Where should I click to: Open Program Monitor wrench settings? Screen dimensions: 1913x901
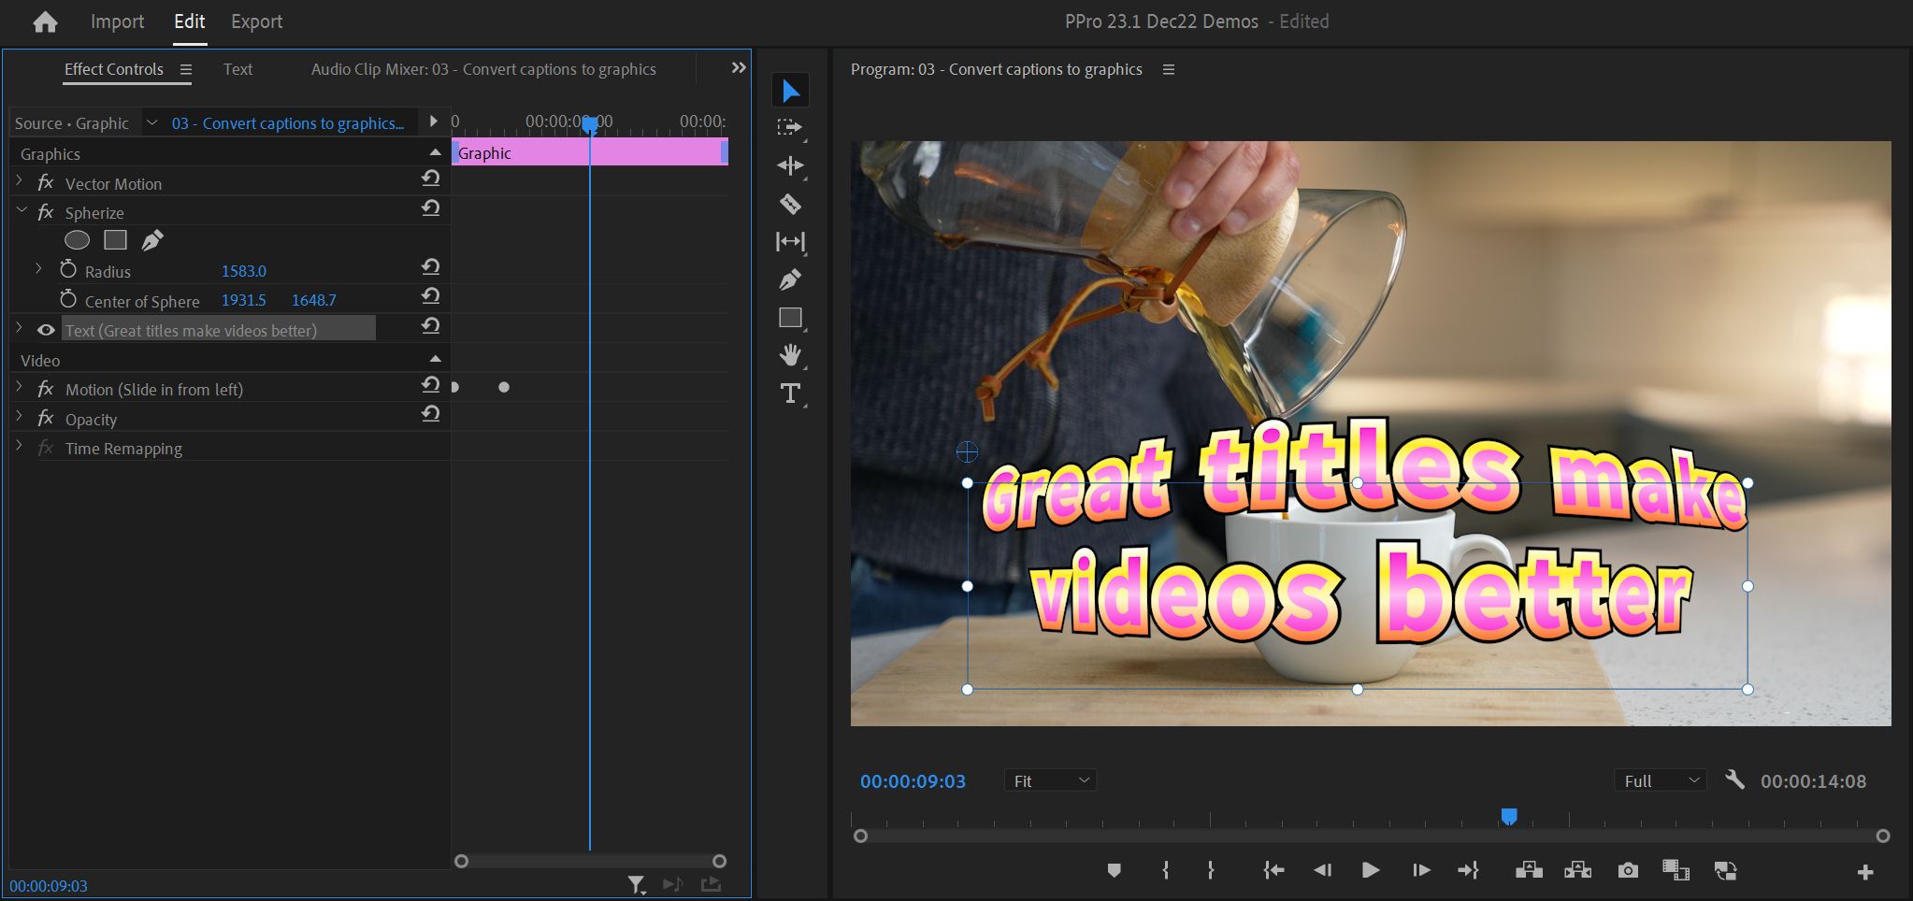point(1734,779)
